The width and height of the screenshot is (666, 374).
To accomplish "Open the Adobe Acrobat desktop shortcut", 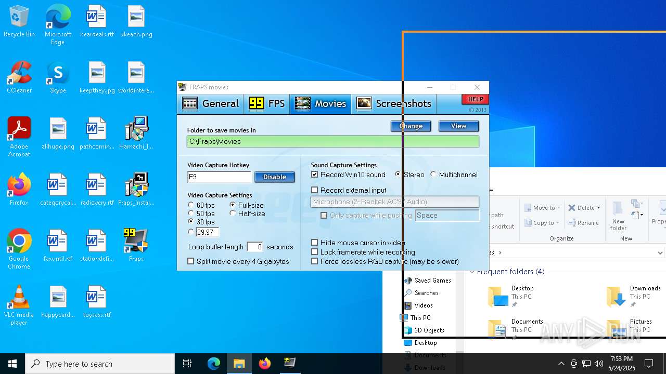I will coord(19,137).
